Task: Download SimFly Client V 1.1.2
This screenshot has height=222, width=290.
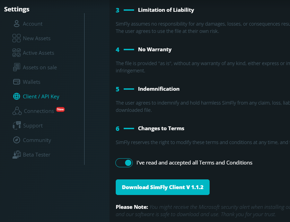Action: (x=162, y=187)
